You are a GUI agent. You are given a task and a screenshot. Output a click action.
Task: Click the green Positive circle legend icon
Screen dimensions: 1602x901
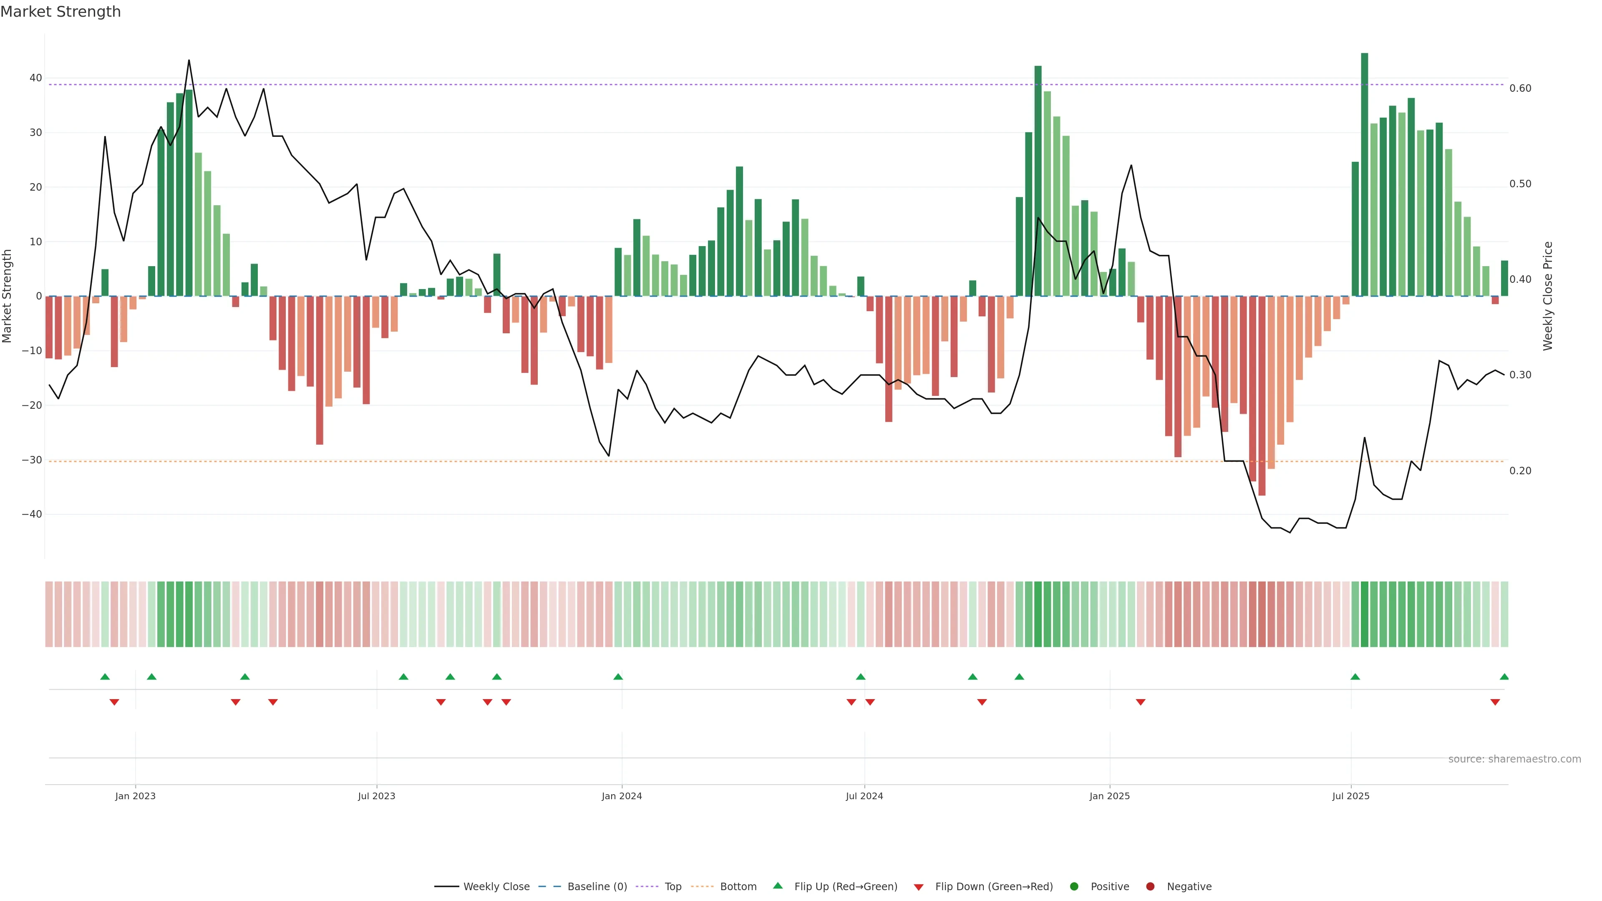point(1074,886)
